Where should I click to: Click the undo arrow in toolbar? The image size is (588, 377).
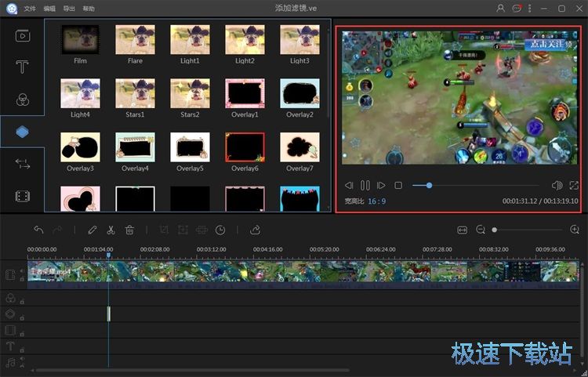(x=38, y=230)
